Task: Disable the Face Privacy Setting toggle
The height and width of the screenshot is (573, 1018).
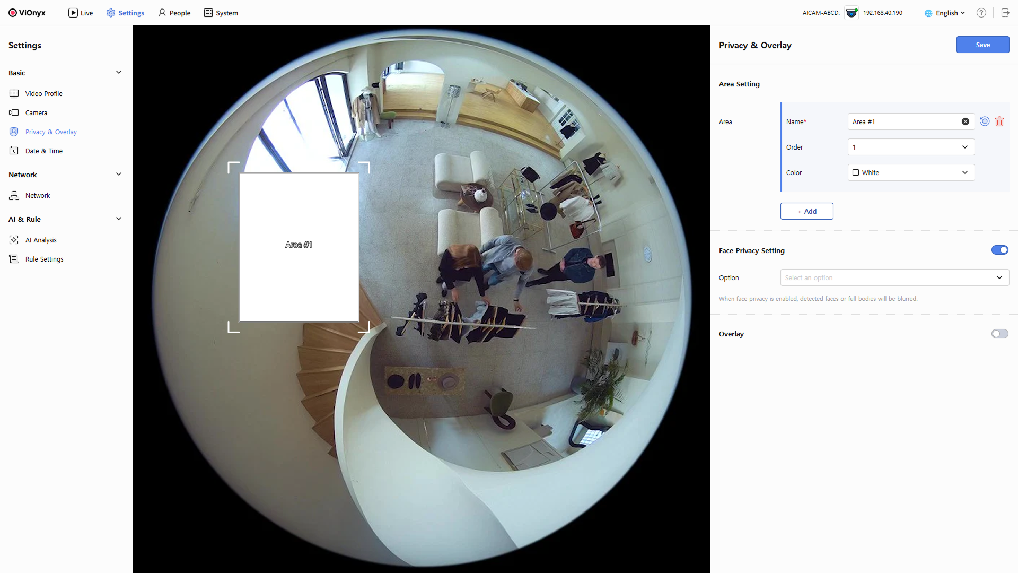Action: coord(999,250)
